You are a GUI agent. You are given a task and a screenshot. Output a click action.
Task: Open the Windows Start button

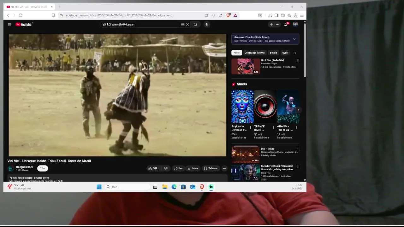tap(99, 187)
